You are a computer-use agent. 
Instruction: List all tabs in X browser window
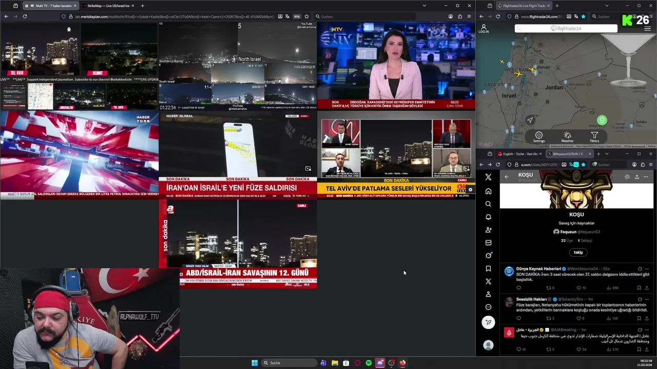[x=607, y=154]
